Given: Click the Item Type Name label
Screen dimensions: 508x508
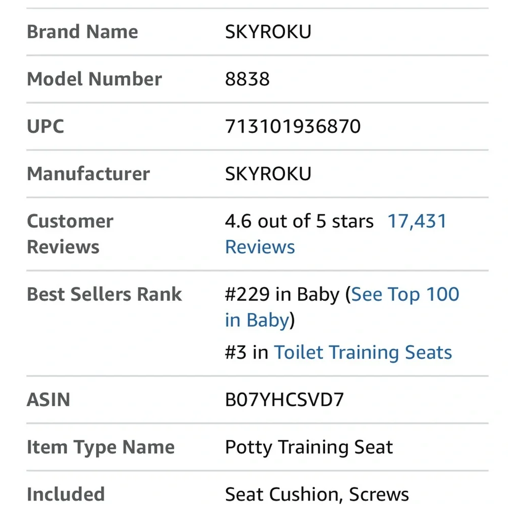Looking at the screenshot, I should point(101,448).
